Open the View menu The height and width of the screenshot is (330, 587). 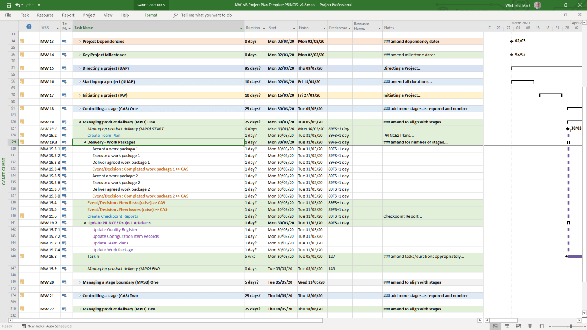pyautogui.click(x=108, y=15)
